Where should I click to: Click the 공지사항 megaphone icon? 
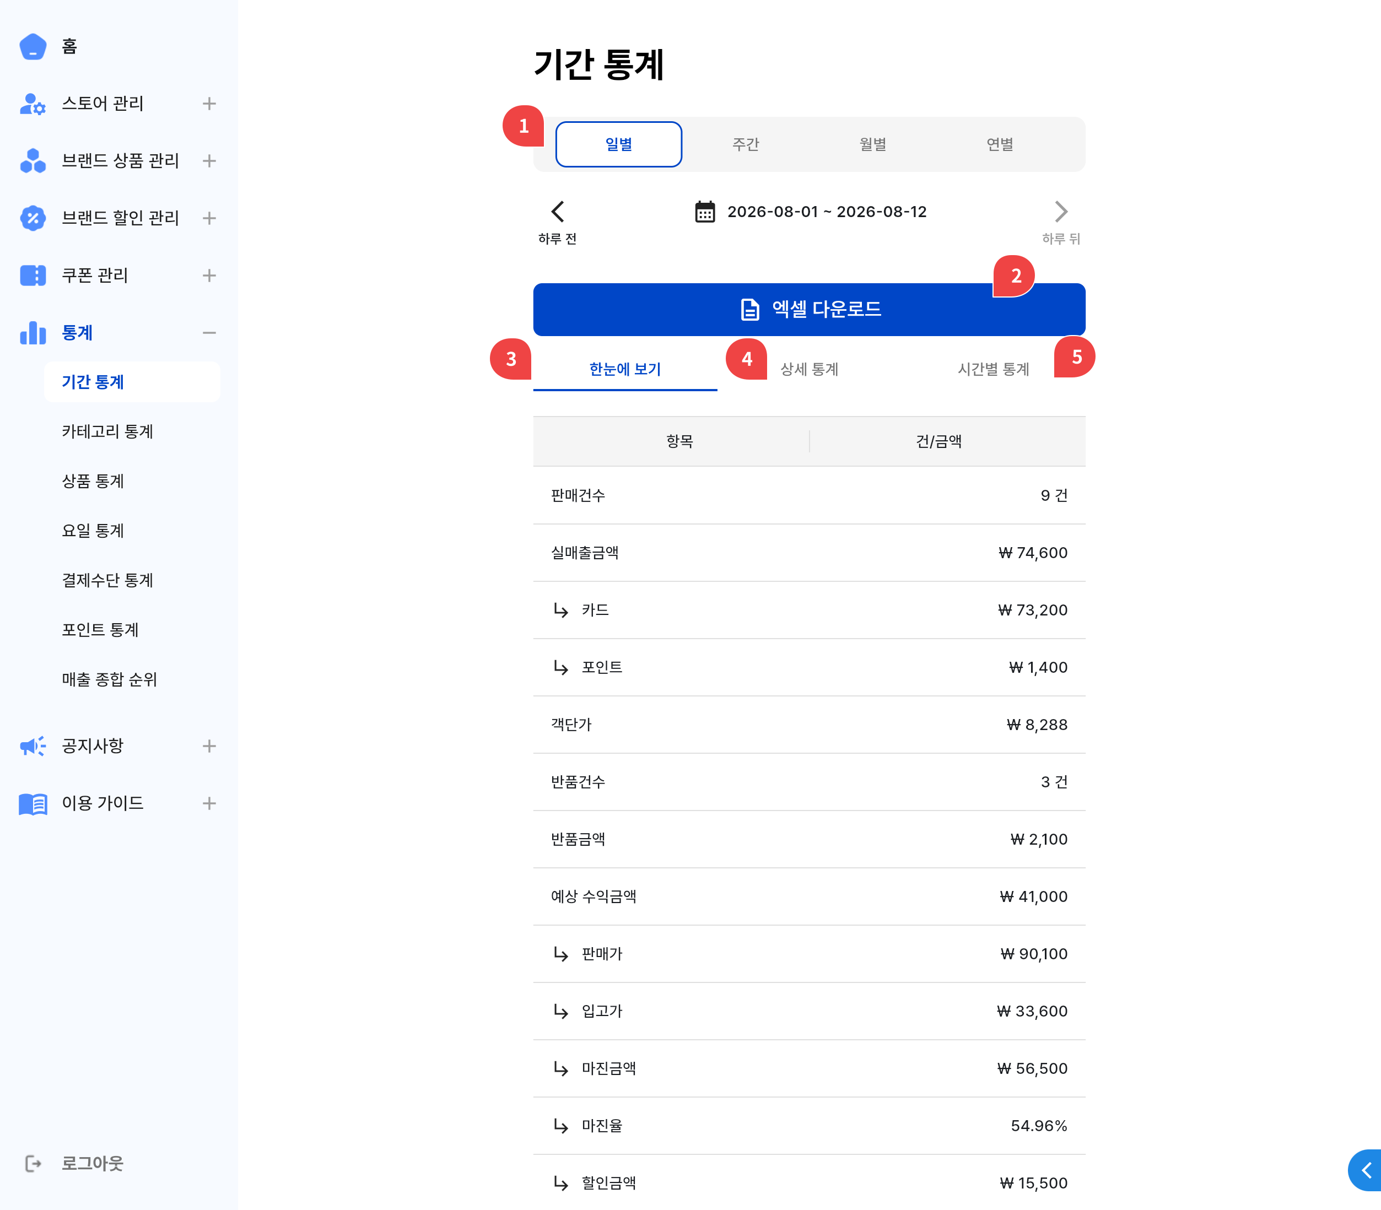(x=33, y=746)
